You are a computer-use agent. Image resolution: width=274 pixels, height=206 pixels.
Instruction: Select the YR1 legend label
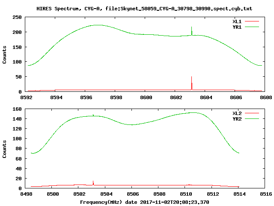237,27
